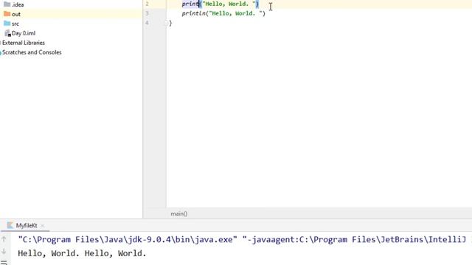Close the MyfileKt run tab
The height and width of the screenshot is (265, 472).
pos(43,225)
